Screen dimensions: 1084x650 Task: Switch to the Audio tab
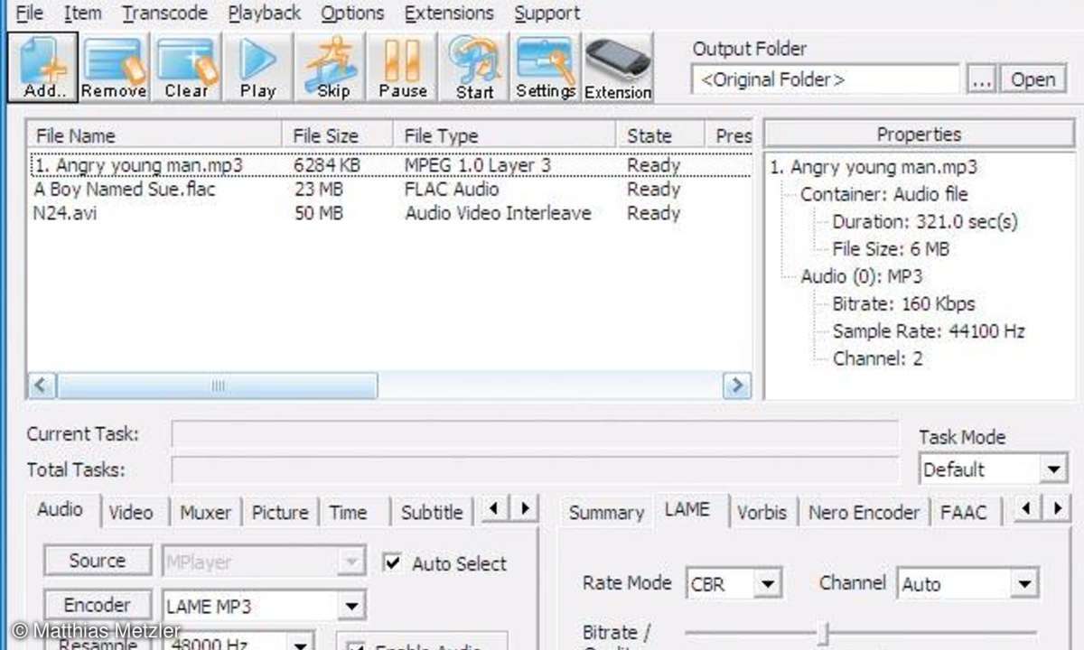tap(61, 510)
